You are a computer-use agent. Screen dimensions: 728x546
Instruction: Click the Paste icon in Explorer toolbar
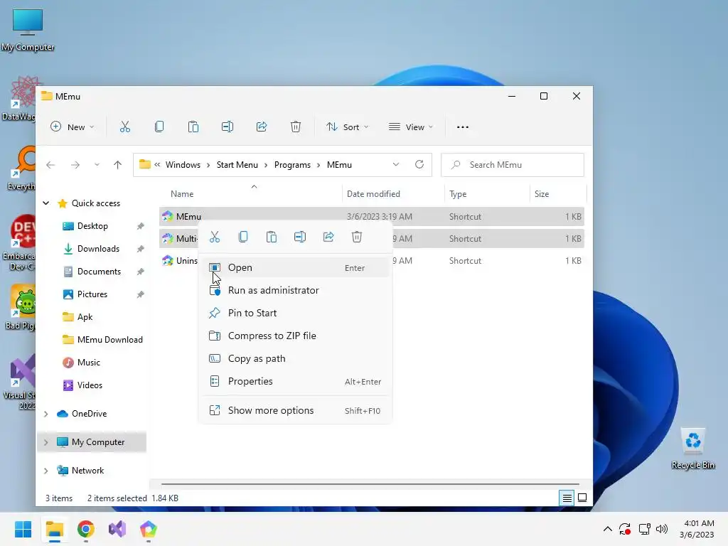click(193, 127)
